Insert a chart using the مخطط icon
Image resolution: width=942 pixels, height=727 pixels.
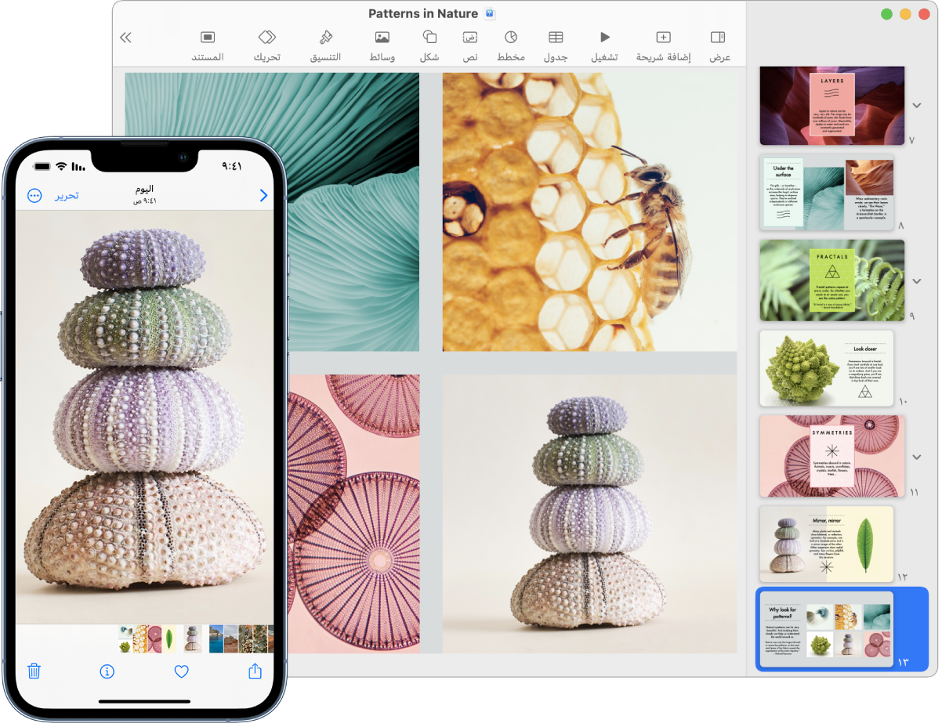pyautogui.click(x=511, y=37)
